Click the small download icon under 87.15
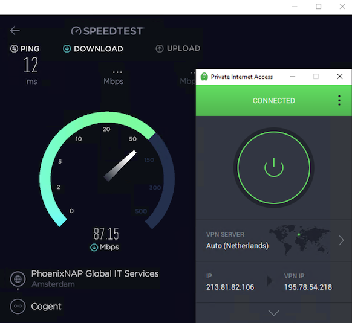352x323 pixels. 94,248
